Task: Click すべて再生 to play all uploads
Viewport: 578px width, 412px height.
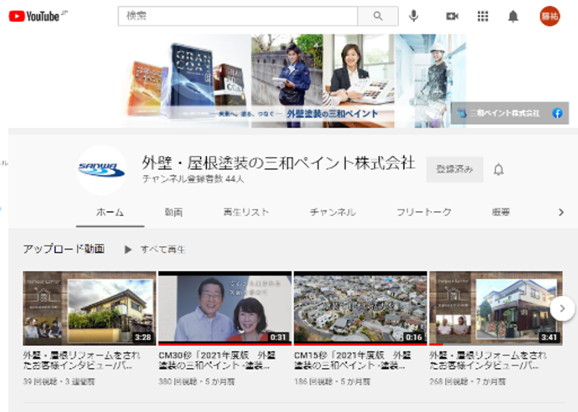Action: 156,250
